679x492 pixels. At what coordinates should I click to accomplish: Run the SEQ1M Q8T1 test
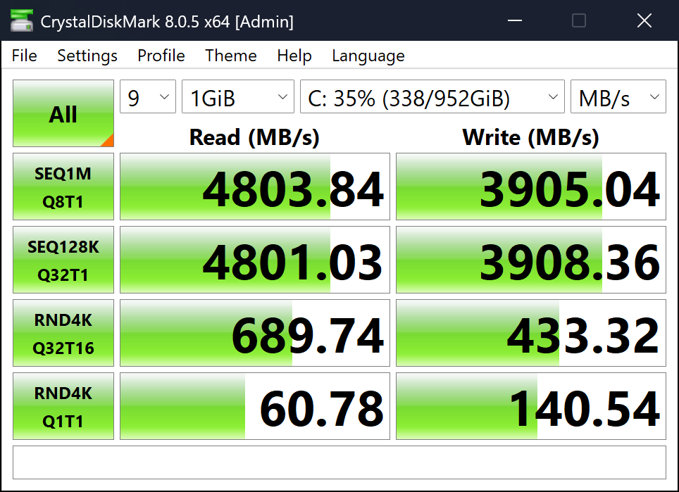pyautogui.click(x=63, y=187)
